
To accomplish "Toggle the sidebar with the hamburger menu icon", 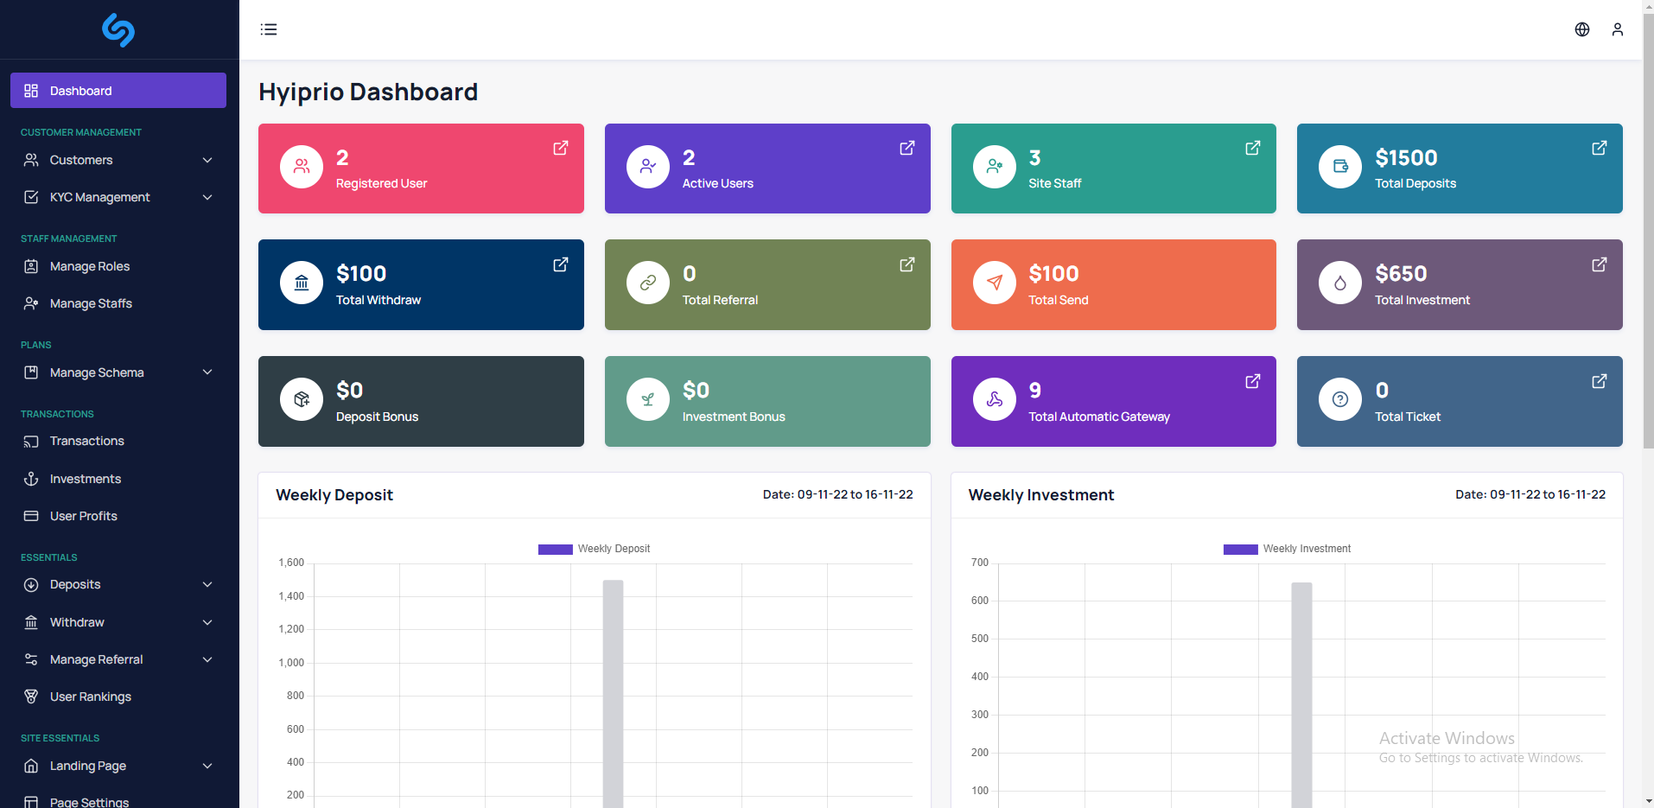I will tap(269, 29).
